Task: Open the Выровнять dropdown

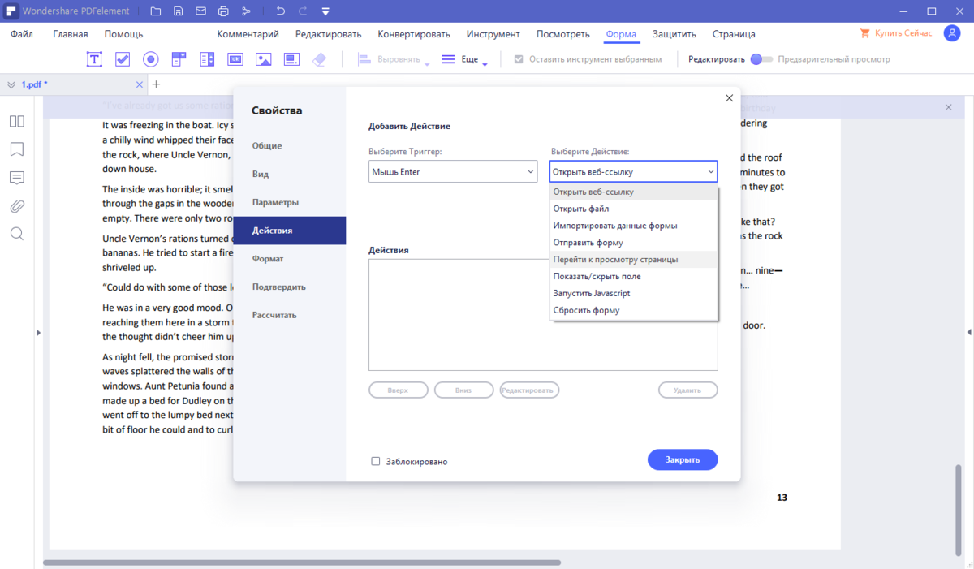Action: (393, 60)
